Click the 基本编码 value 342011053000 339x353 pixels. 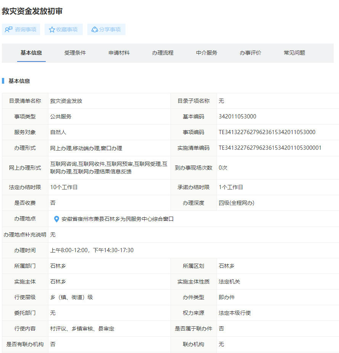point(237,117)
